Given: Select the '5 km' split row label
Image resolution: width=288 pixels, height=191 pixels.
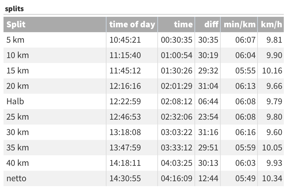Looking at the screenshot, I should [x=15, y=40].
